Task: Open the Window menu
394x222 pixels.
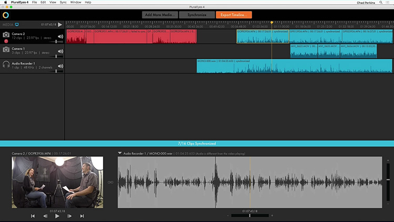Action: tap(76, 2)
